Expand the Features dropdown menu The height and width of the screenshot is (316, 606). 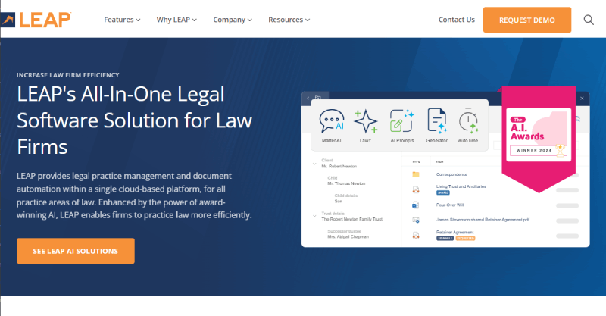[122, 20]
